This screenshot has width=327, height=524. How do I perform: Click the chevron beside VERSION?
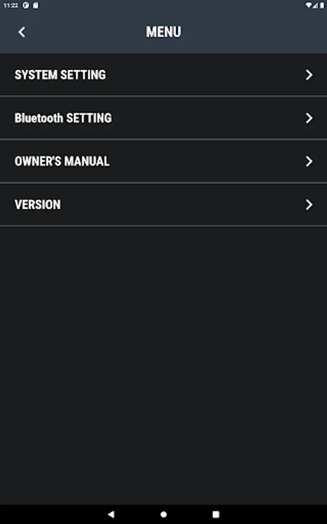309,204
